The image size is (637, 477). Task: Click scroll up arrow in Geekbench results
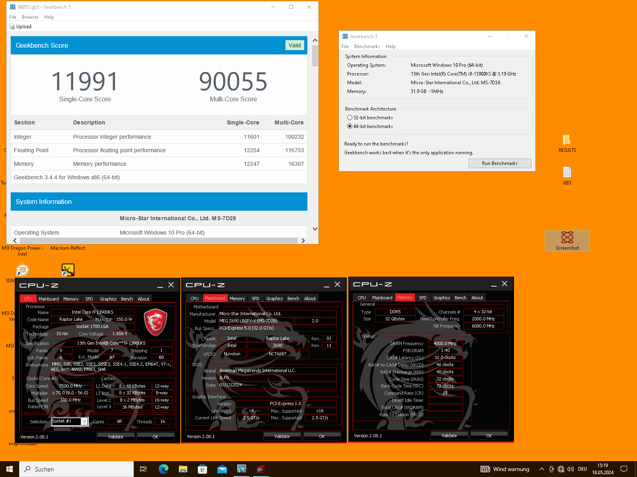pyautogui.click(x=315, y=40)
